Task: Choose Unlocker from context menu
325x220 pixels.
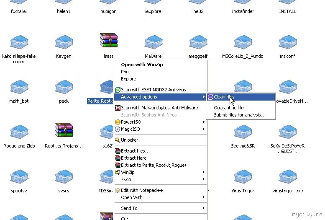Action: point(161,140)
